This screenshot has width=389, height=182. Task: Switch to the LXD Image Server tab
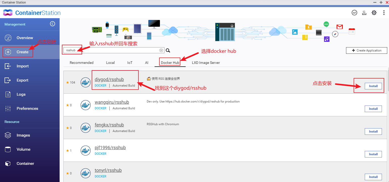pos(206,63)
